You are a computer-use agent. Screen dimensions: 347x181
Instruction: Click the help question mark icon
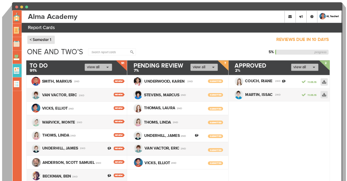pyautogui.click(x=312, y=16)
